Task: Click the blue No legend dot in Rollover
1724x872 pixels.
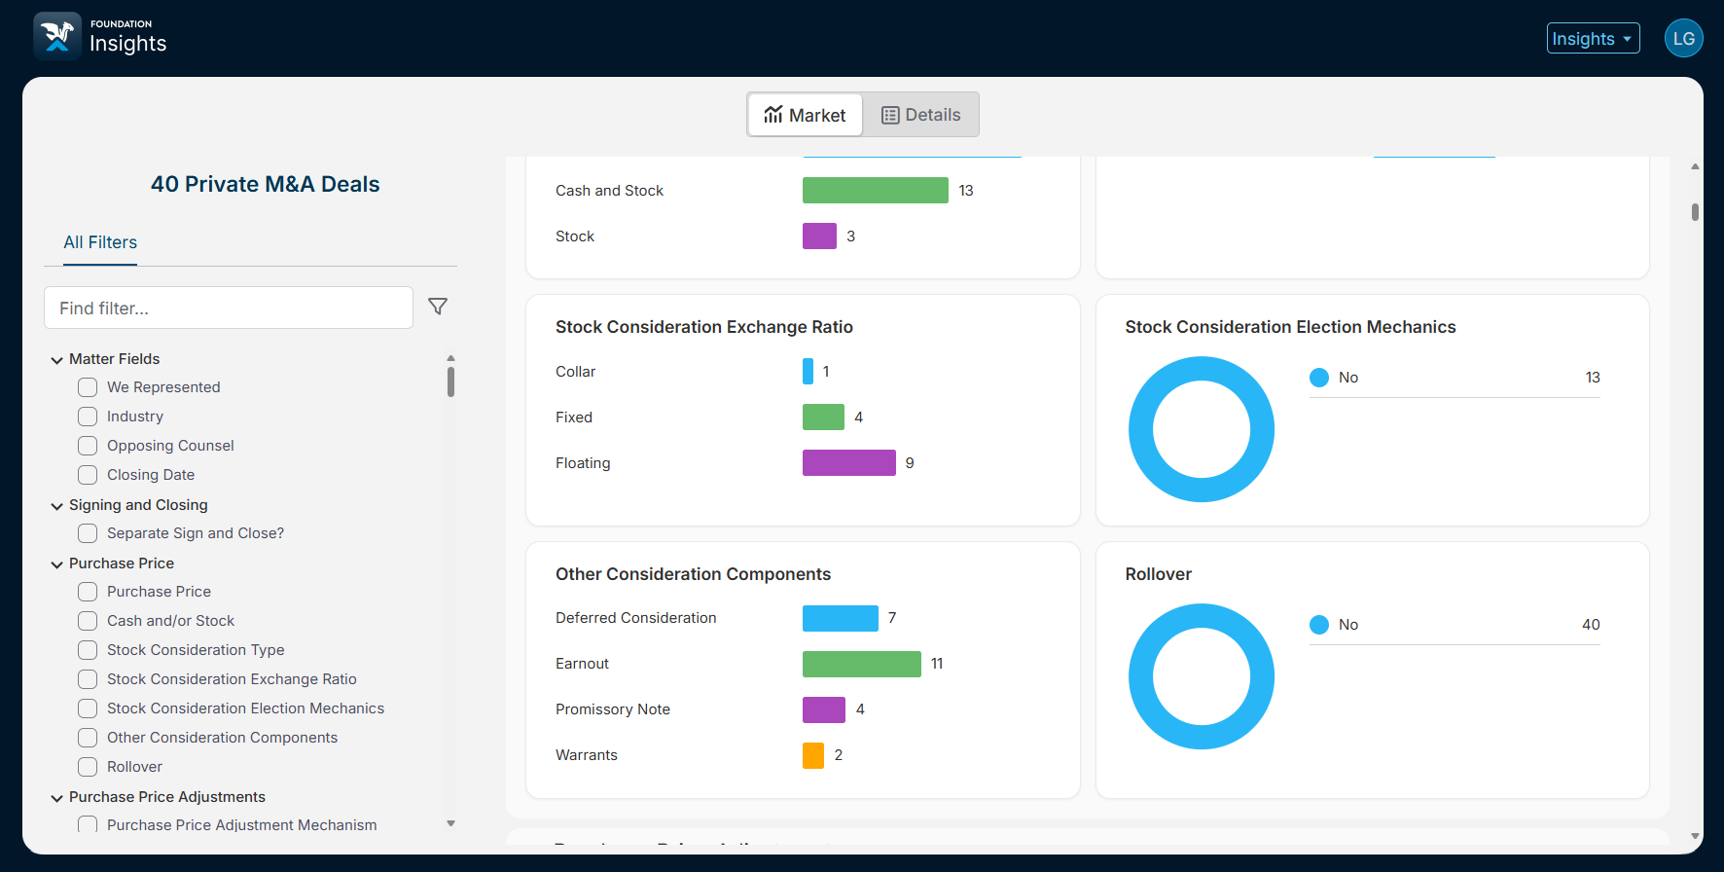Action: pos(1319,625)
